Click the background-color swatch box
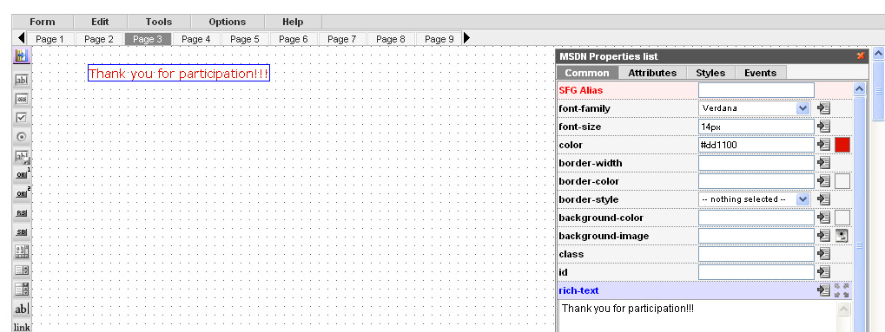 (x=842, y=218)
